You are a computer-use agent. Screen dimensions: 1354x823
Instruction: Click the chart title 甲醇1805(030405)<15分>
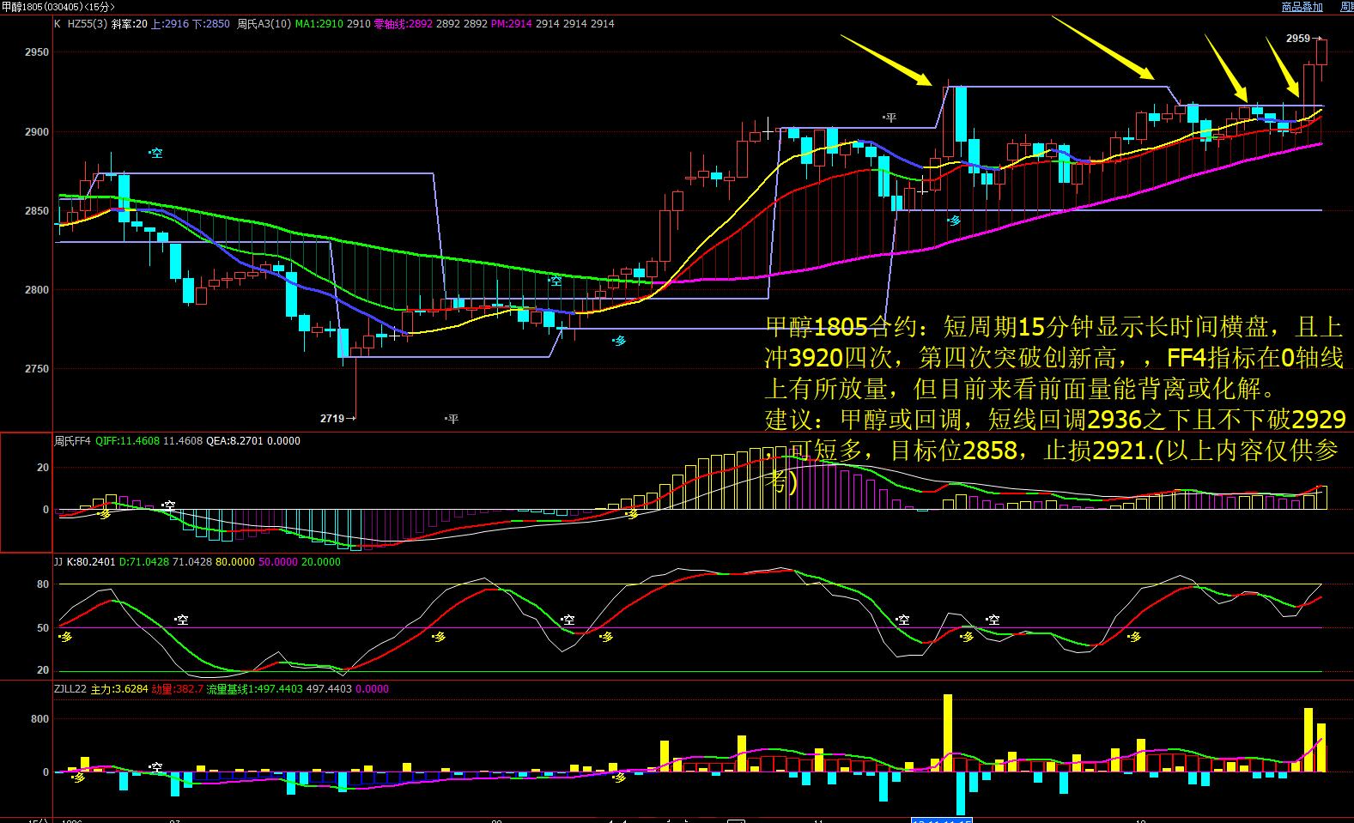pos(58,7)
